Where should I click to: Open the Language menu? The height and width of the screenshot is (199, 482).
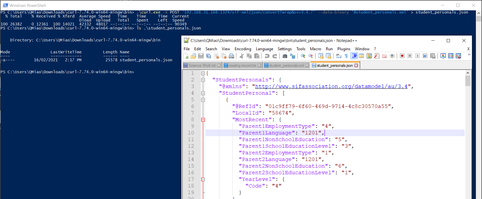click(264, 49)
